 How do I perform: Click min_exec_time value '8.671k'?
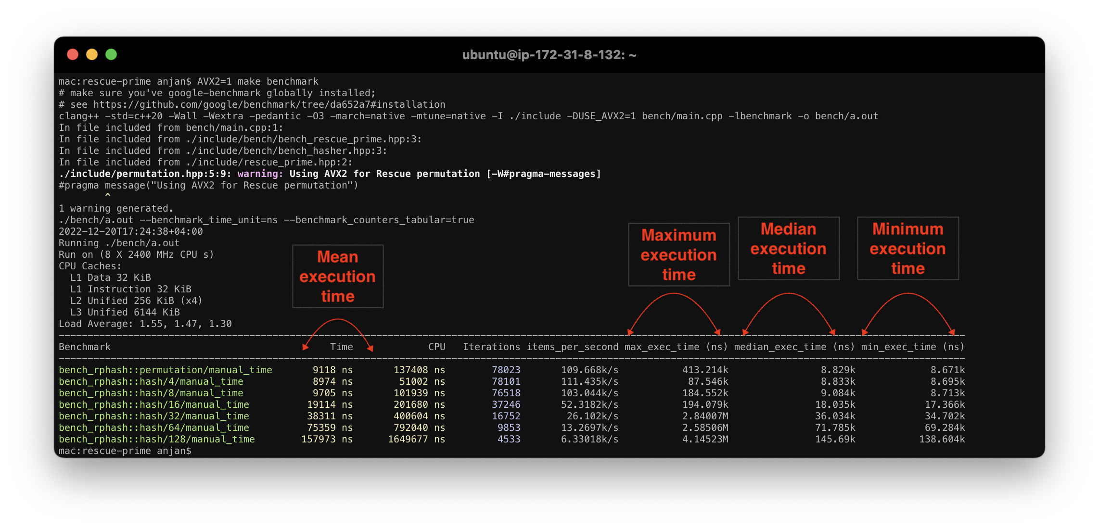click(x=948, y=370)
